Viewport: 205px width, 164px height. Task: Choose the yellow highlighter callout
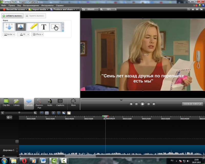[x=32, y=27]
